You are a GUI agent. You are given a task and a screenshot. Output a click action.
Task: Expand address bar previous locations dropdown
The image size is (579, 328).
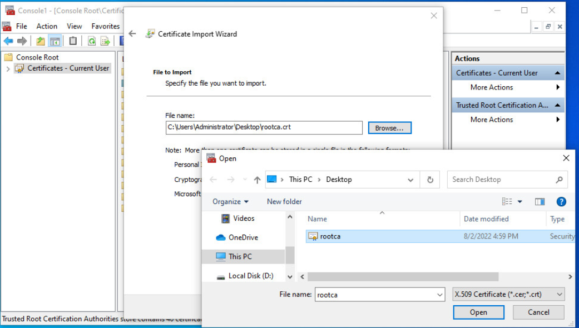click(410, 180)
